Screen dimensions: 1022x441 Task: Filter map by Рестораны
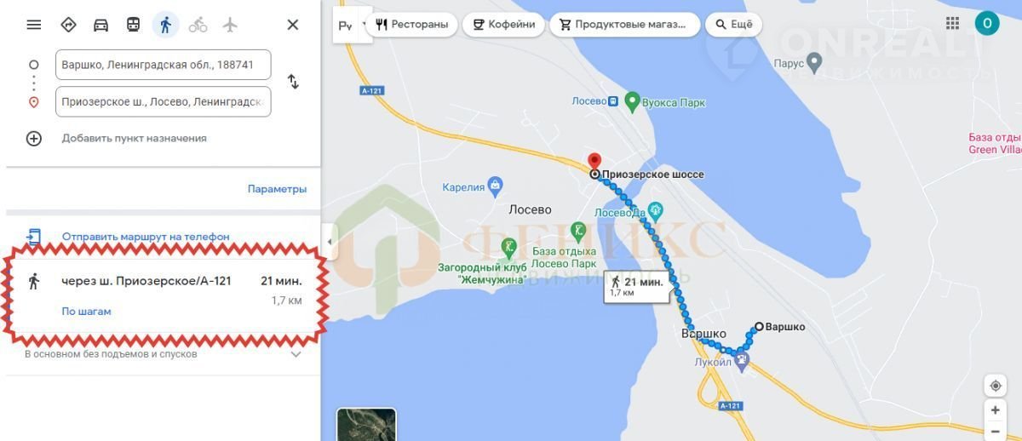pyautogui.click(x=411, y=25)
